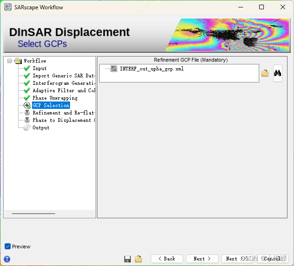Image resolution: width=294 pixels, height=266 pixels.
Task: Click checkmark icon beside Interferogram Generation
Action: pyautogui.click(x=27, y=83)
